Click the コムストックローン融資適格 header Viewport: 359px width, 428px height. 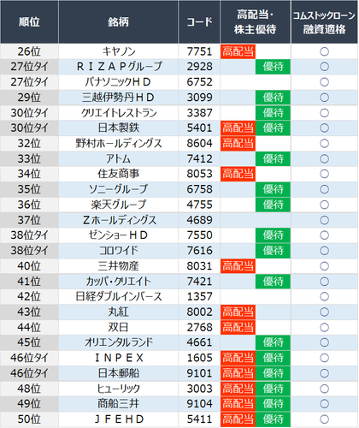324,21
